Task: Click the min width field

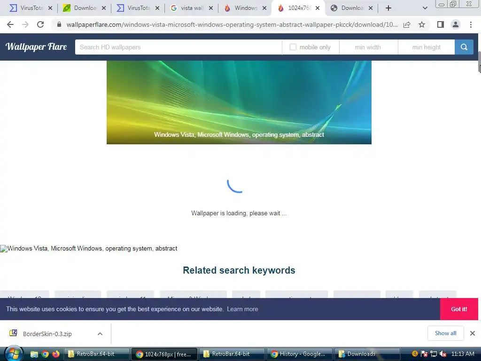Action: pos(368,47)
